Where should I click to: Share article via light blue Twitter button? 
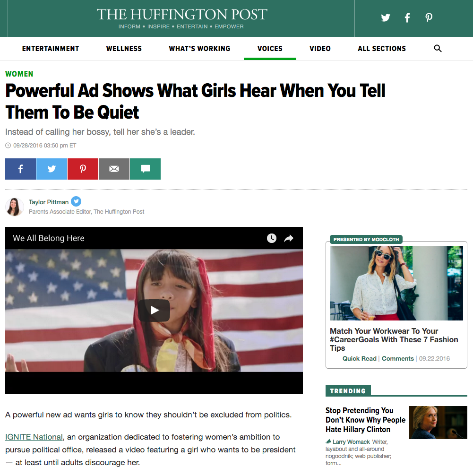(52, 169)
